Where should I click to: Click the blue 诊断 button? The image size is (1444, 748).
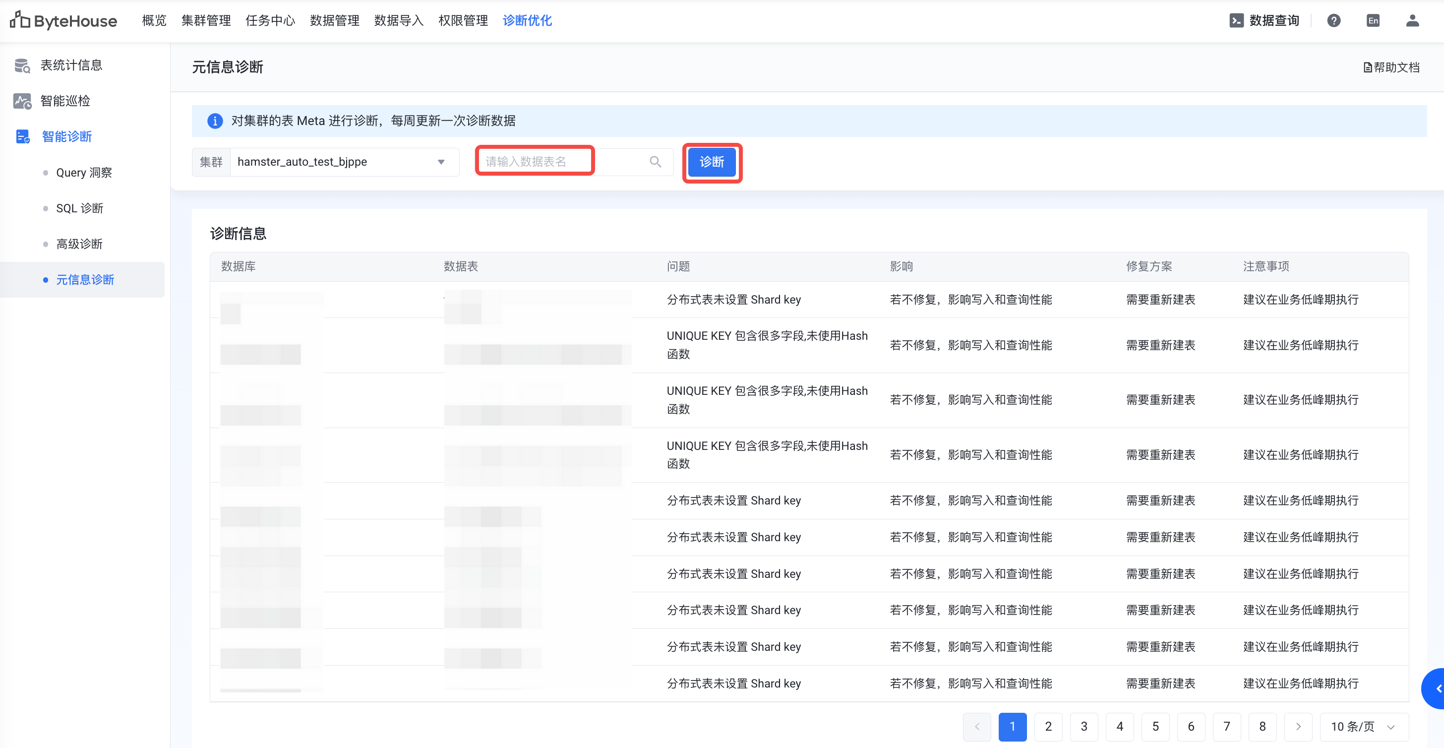coord(712,162)
